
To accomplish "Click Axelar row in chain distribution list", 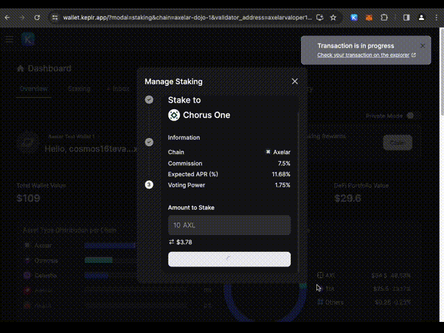I will coord(79,246).
